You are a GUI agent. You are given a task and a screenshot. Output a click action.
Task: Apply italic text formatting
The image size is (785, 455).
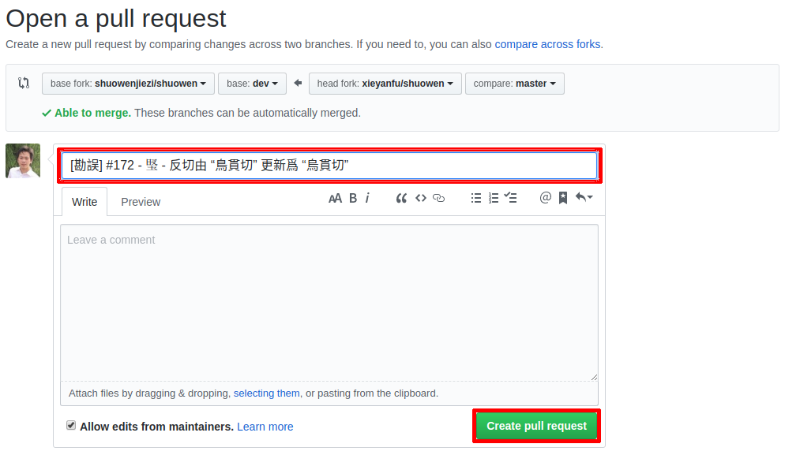point(367,199)
